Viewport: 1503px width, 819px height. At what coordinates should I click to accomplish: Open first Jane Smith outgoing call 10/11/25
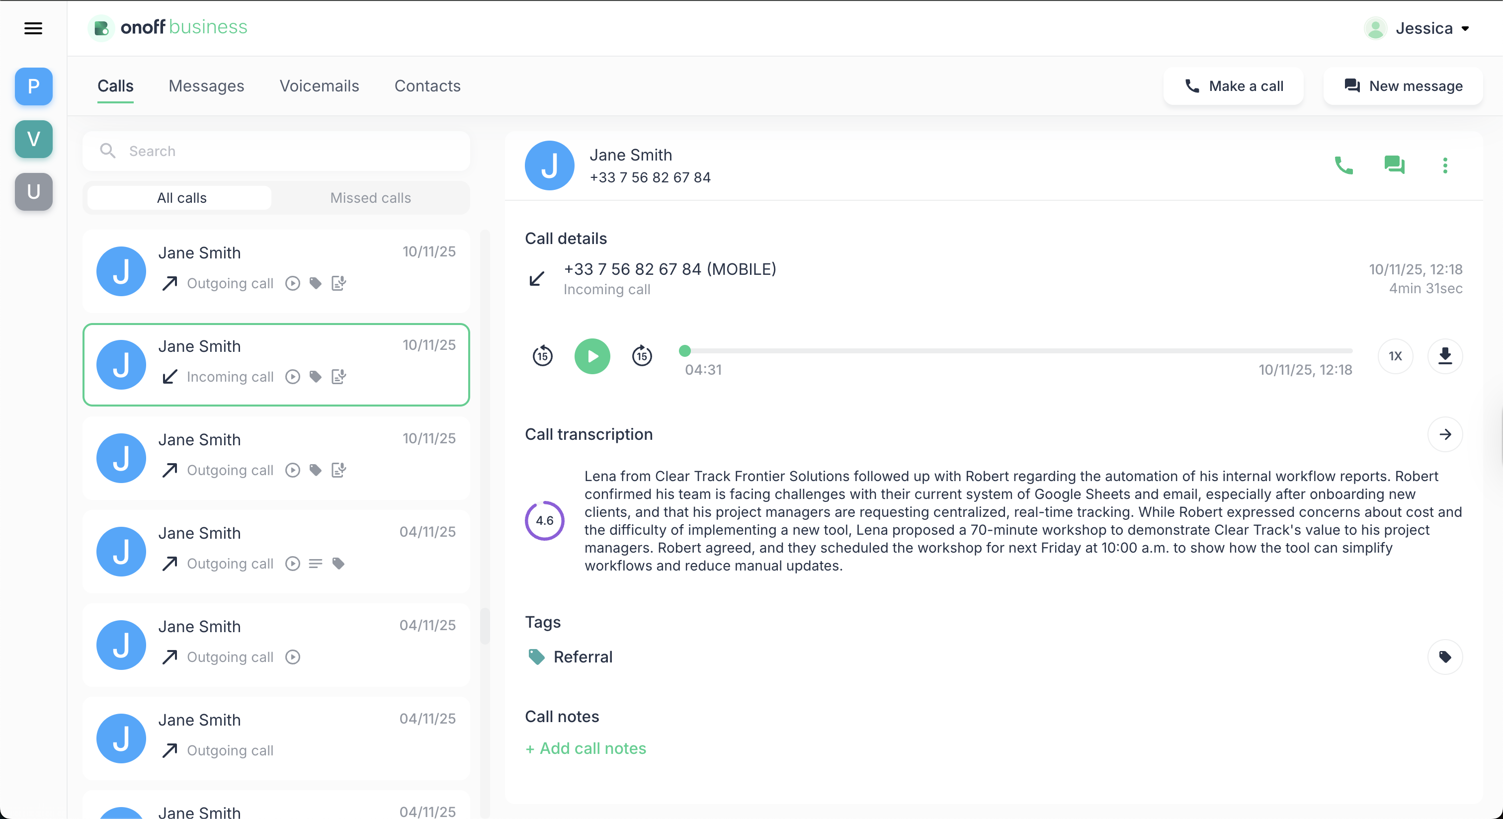click(276, 271)
